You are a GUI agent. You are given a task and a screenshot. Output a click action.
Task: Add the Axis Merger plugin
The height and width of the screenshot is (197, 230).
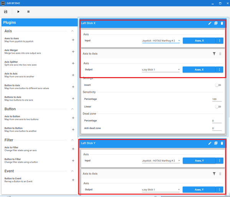click(73, 52)
